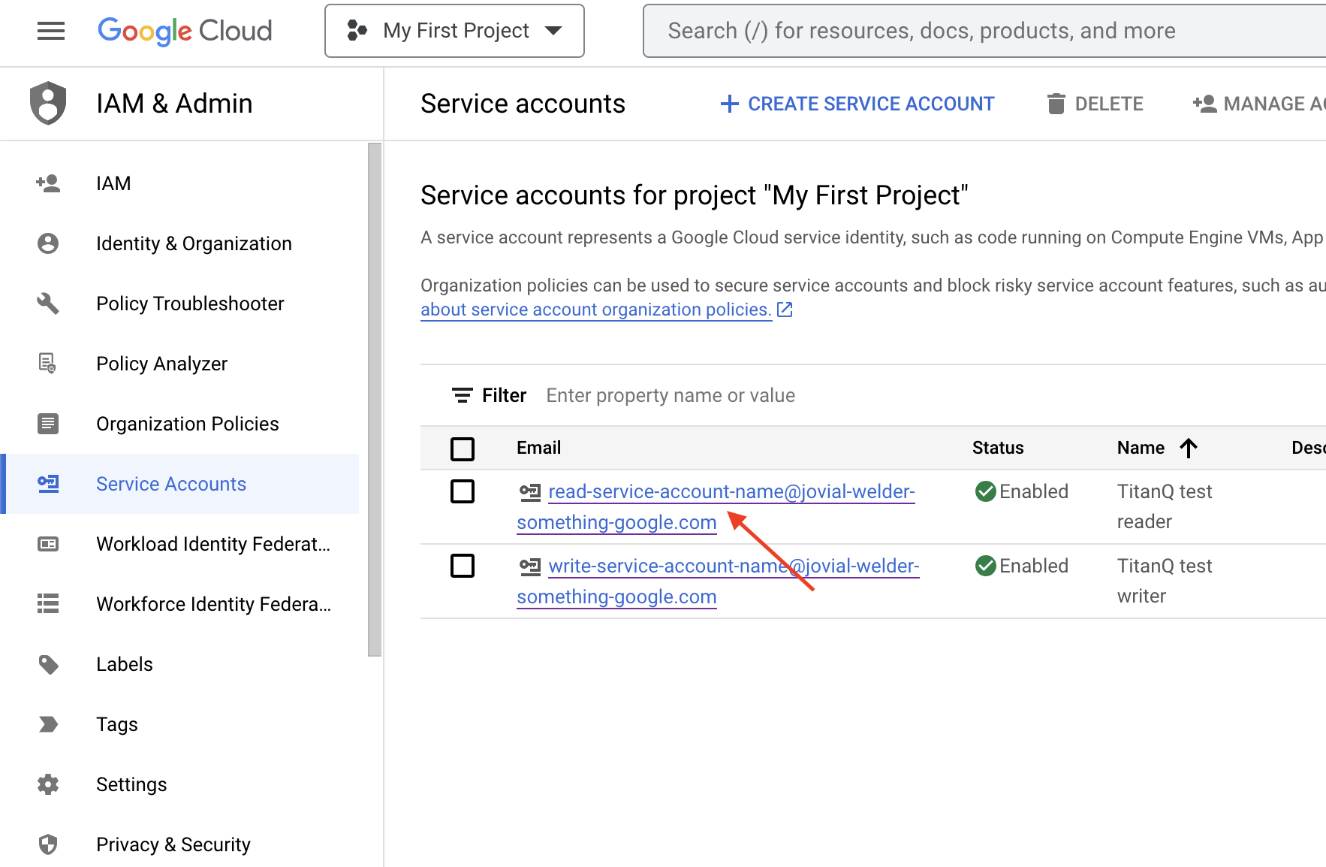Click the Identity & Organization person icon
Screen dimensions: 1326x867
click(x=48, y=243)
